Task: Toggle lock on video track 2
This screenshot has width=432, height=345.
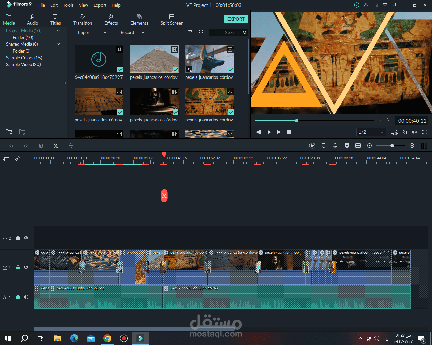Action: (x=18, y=238)
